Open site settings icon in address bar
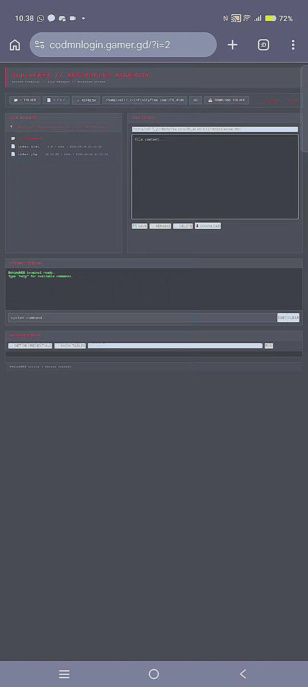Viewport: 308px width, 687px height. (40, 45)
